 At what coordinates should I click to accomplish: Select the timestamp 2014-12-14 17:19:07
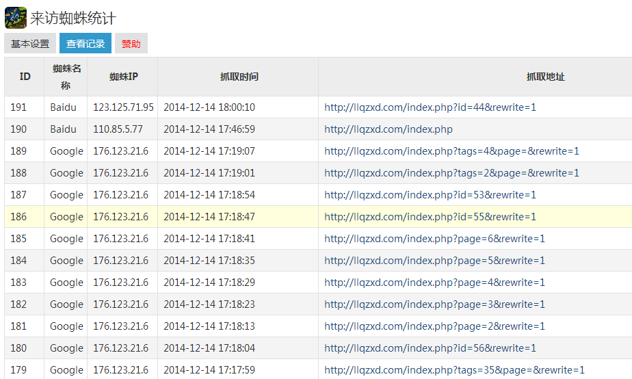tap(209, 151)
